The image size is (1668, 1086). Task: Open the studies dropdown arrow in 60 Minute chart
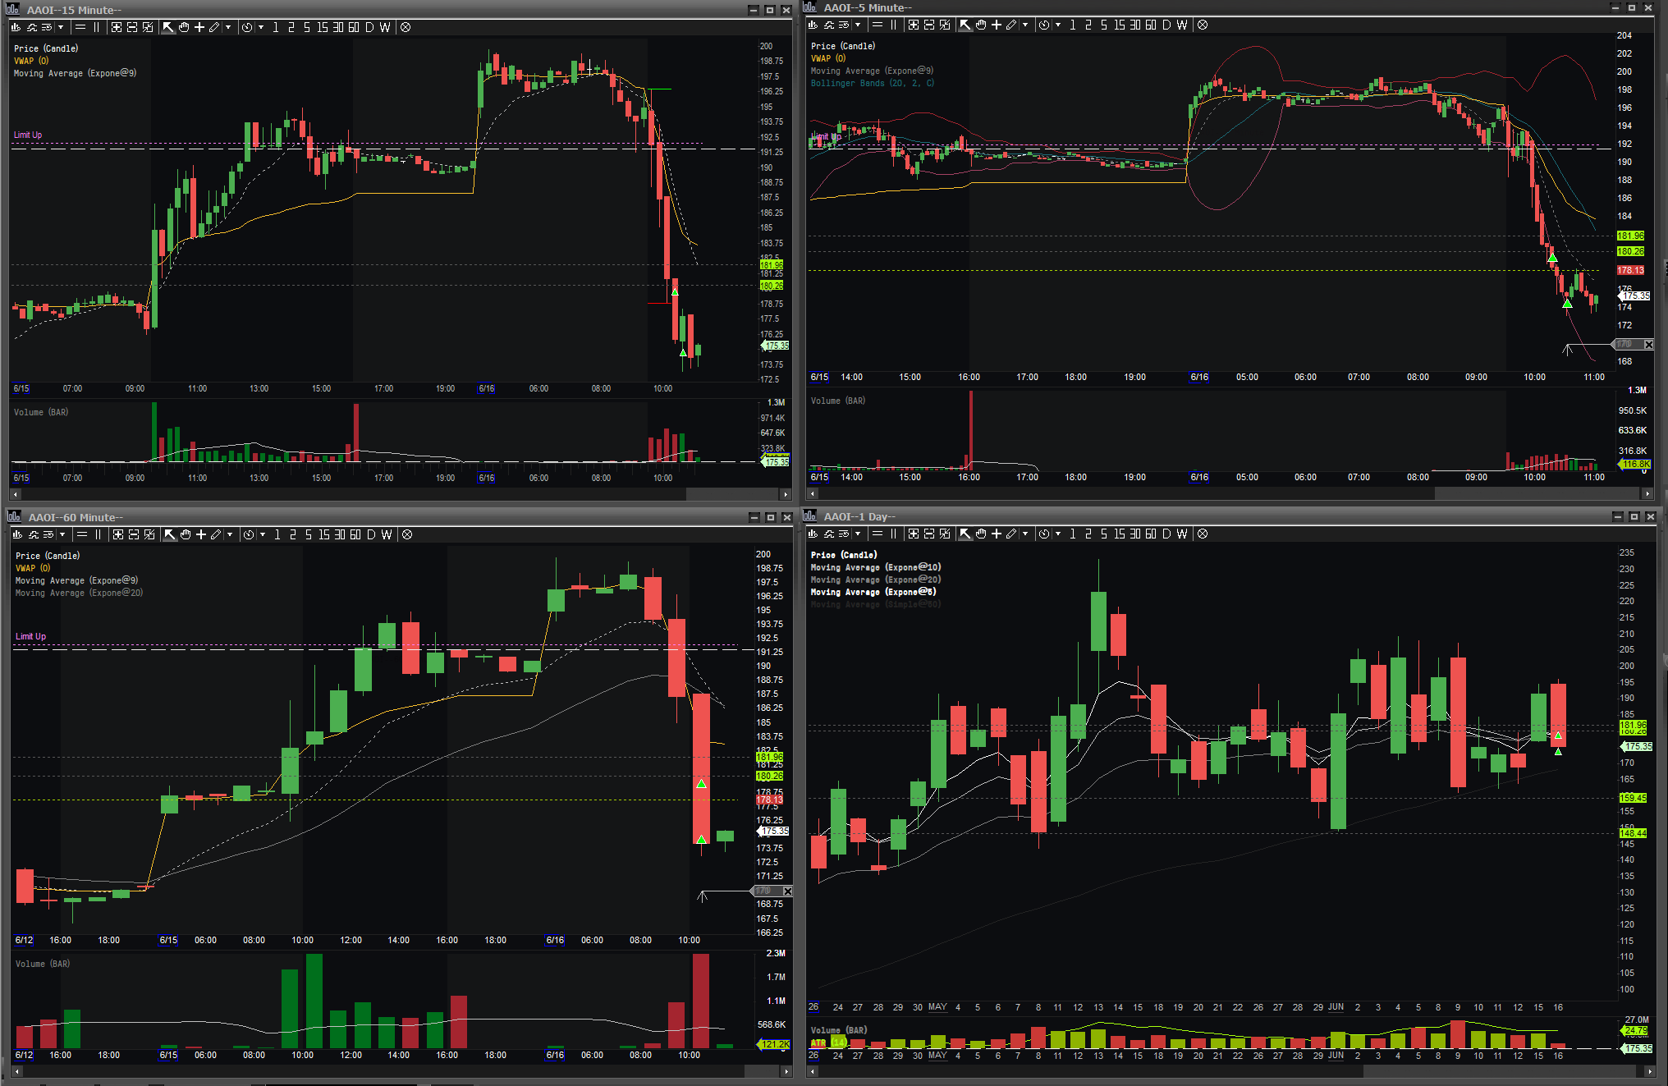click(x=62, y=534)
